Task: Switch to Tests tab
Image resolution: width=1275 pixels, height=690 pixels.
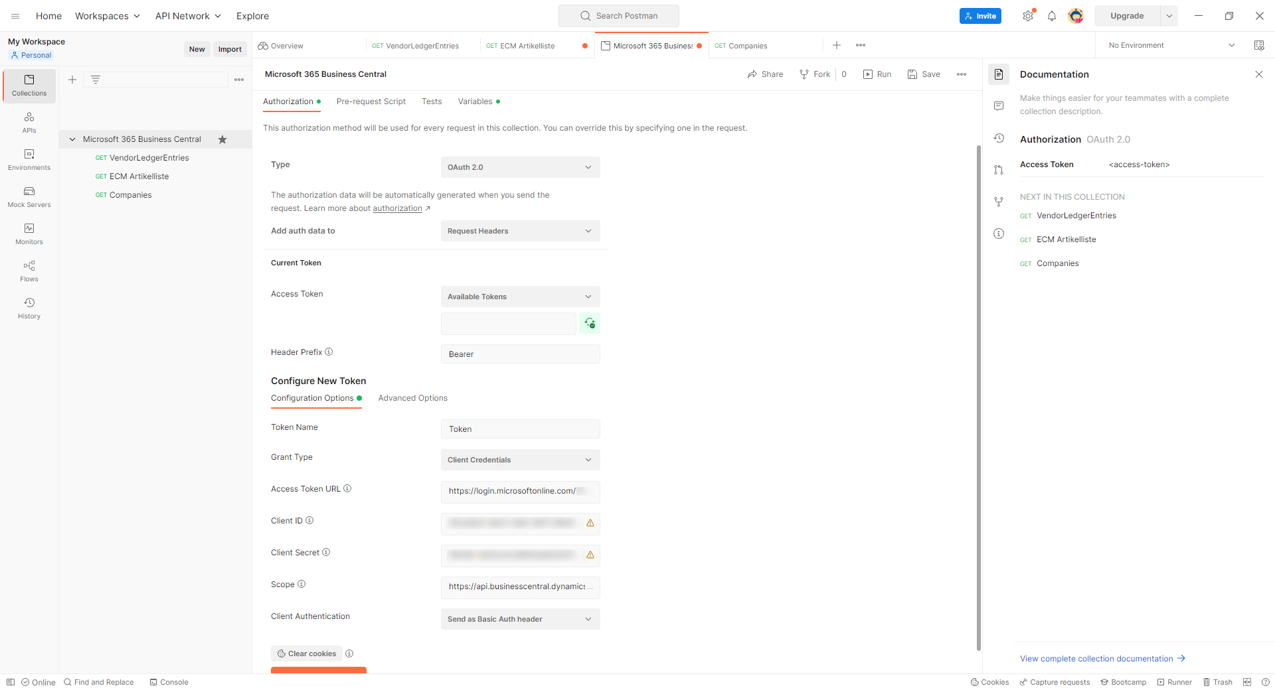Action: pos(432,102)
